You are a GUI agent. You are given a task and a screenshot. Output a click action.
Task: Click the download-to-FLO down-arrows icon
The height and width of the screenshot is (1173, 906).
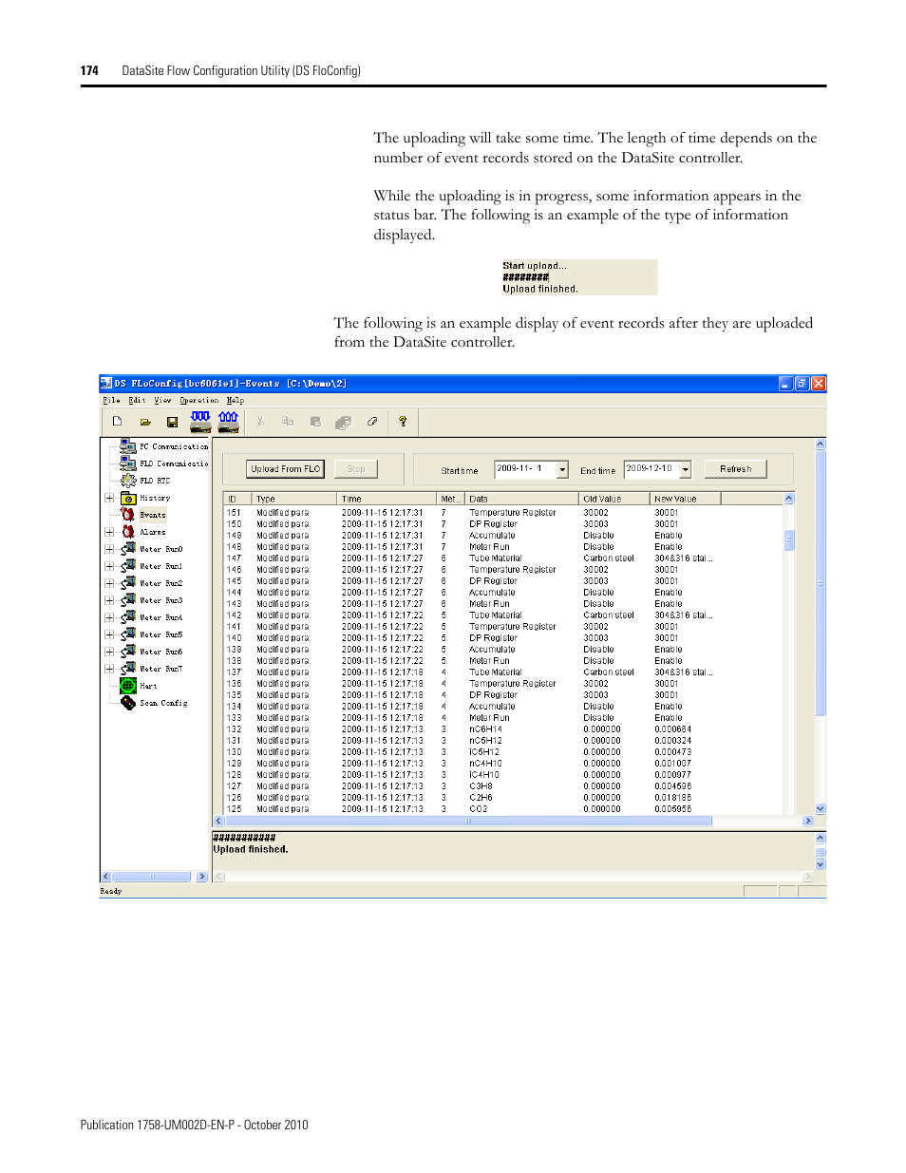(200, 421)
